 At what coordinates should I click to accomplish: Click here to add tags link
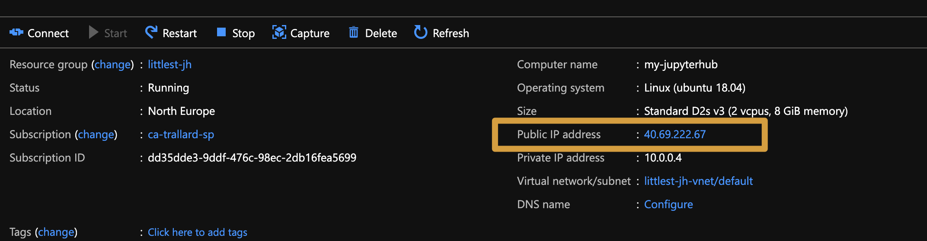click(198, 232)
